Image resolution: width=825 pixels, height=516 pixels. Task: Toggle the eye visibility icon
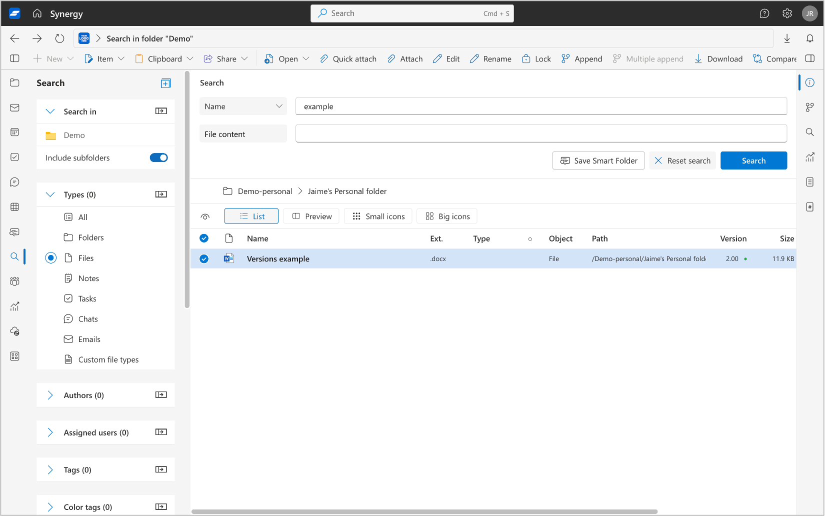(205, 216)
